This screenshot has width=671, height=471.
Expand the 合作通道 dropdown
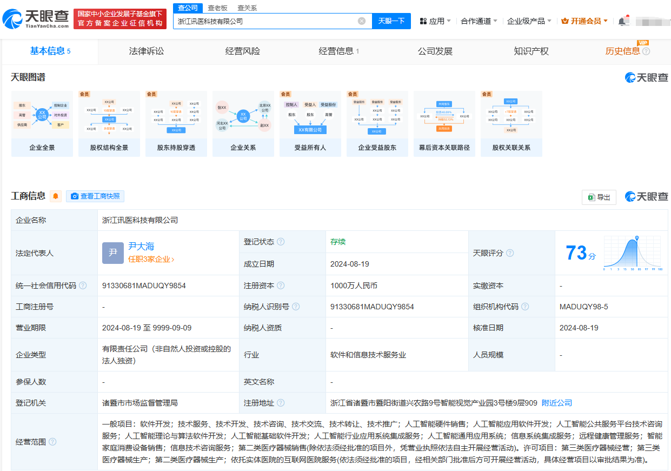coord(479,21)
